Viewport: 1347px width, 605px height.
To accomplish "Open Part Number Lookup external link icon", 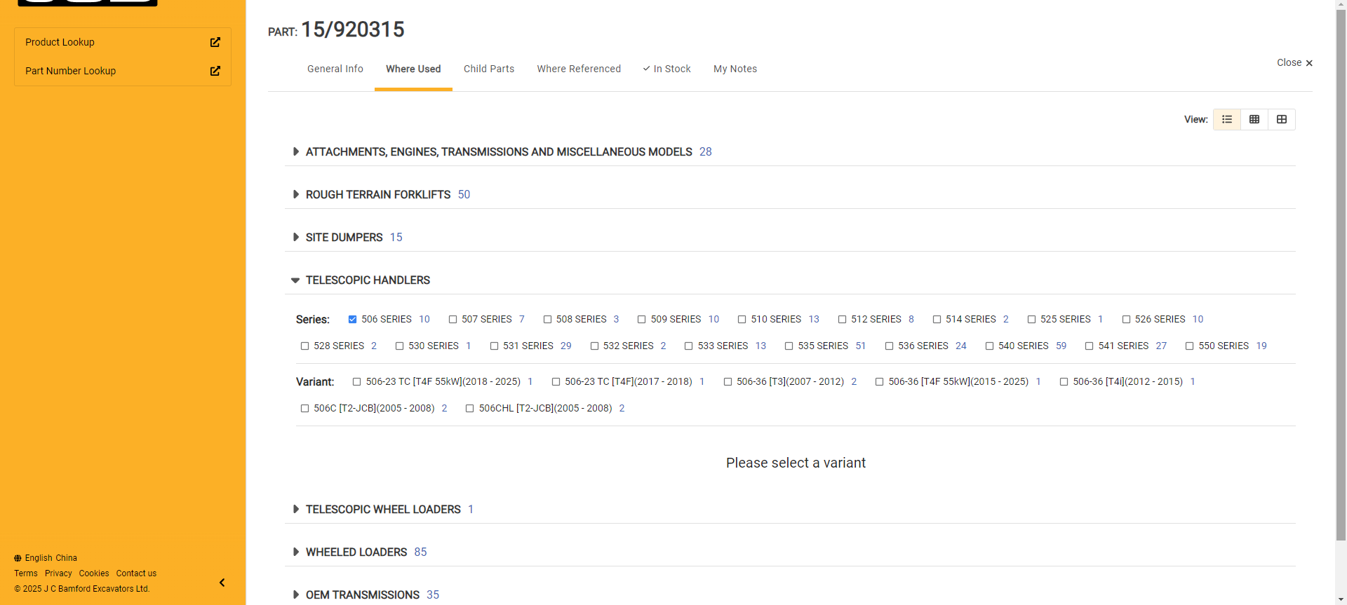I will tap(215, 71).
